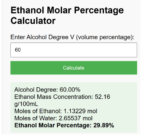The width and height of the screenshot is (146, 137).
Task: Select the 'Ethanol Mass Concentration' result text
Action: coord(54,97)
